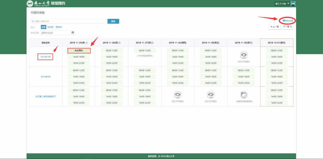Select the 全部 campus filter
This screenshot has width=323, height=159.
click(x=44, y=27)
